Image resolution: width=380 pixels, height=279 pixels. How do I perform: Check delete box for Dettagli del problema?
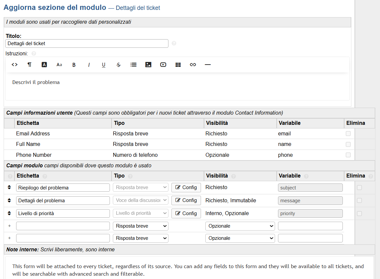coord(359,200)
